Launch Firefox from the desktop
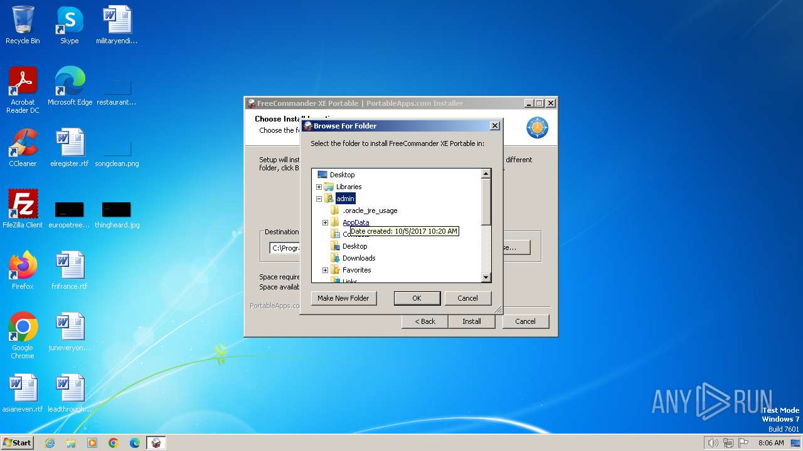Screen dimensions: 803x451 click(23, 271)
